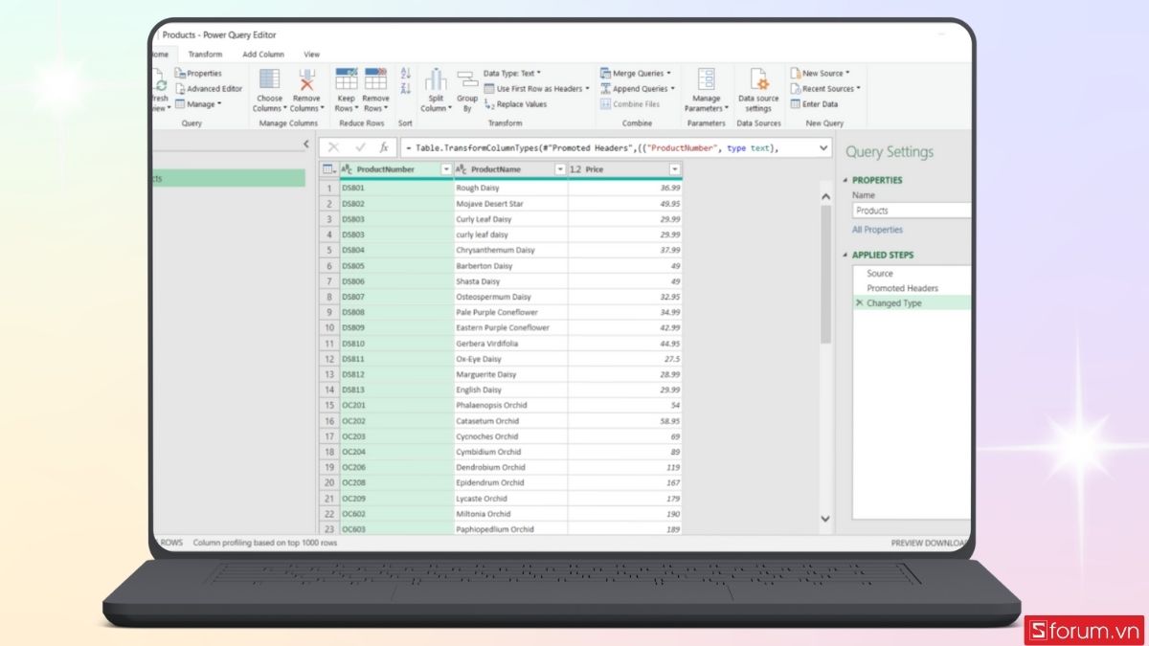
Task: Click the Manage Parameters icon
Action: click(706, 80)
